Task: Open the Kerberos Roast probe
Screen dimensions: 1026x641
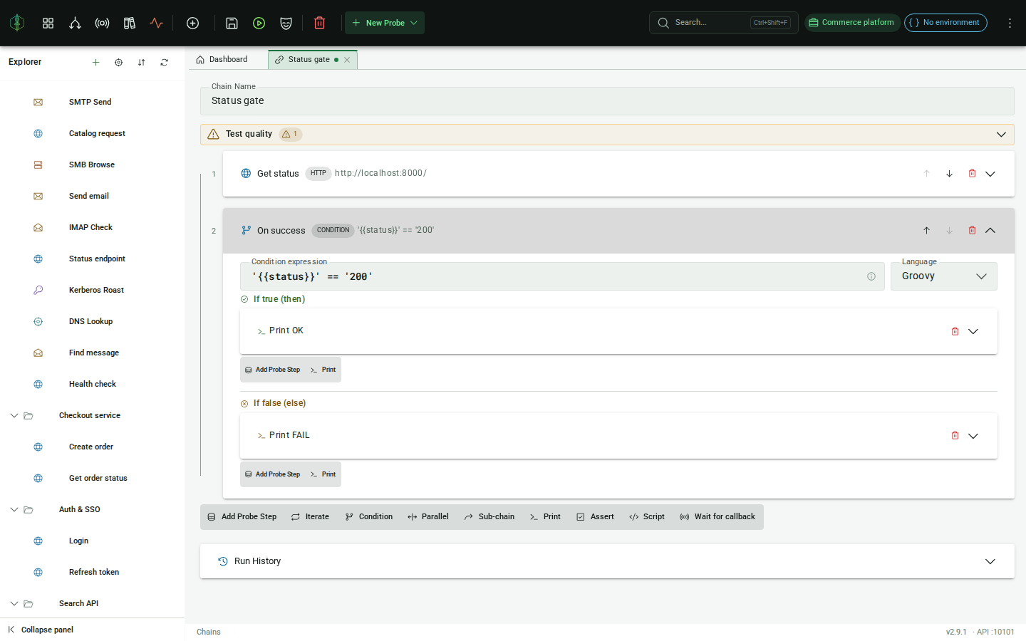Action: [96, 290]
